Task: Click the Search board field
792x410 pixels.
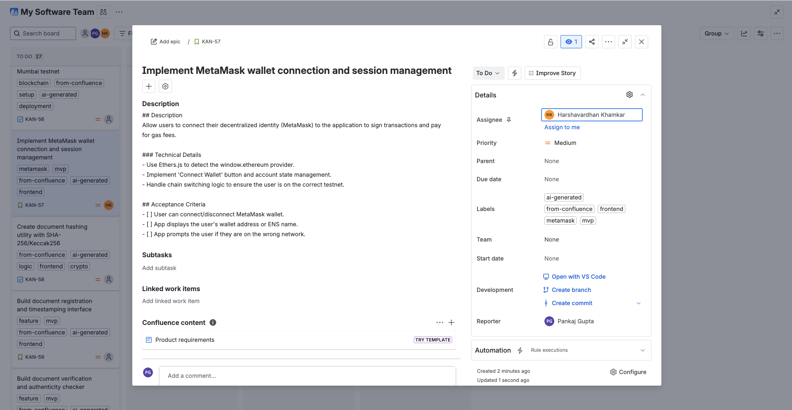Action: (43, 33)
